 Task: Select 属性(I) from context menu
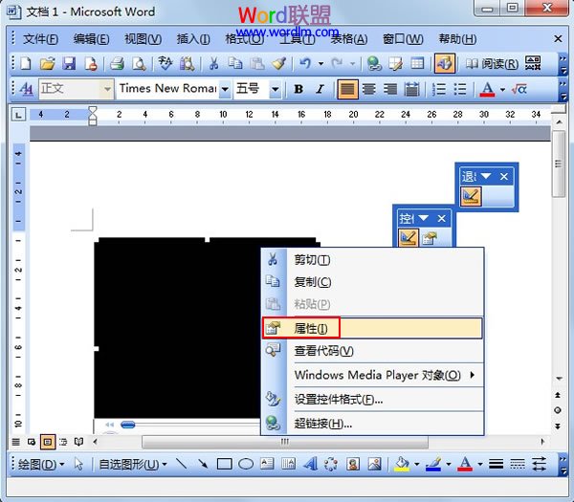tap(373, 328)
